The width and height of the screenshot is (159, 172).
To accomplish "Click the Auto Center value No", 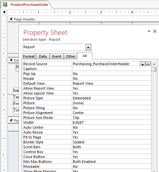I will (75, 127).
